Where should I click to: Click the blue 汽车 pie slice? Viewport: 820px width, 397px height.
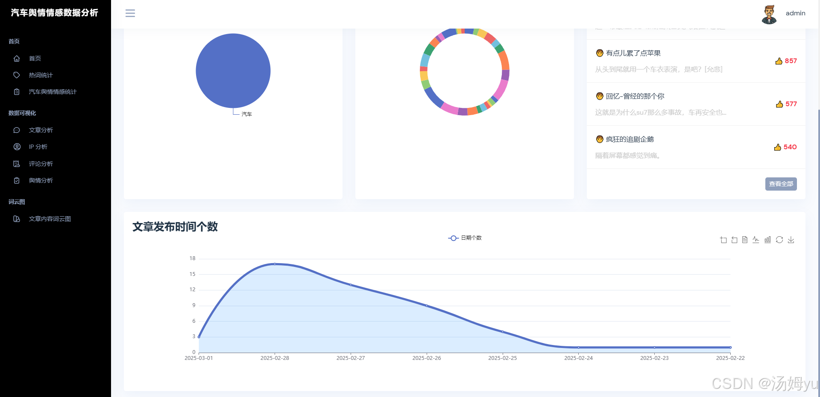pos(233,71)
